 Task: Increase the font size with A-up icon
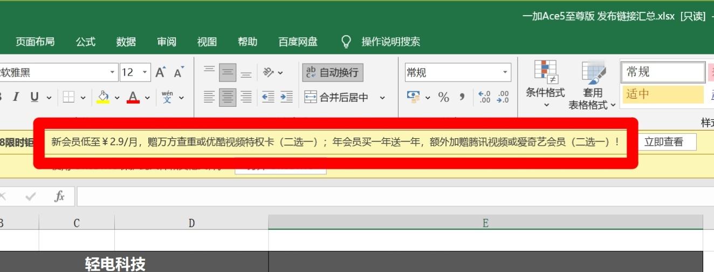[x=161, y=72]
